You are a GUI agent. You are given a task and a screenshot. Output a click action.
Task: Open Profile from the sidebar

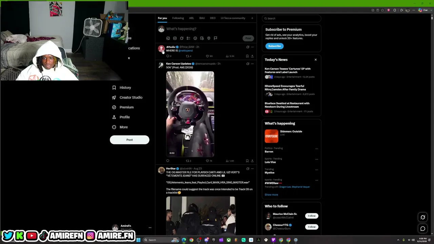121,117
